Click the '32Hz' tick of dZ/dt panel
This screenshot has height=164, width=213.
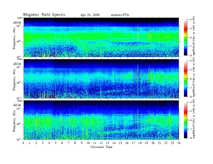pyautogui.click(x=20, y=101)
